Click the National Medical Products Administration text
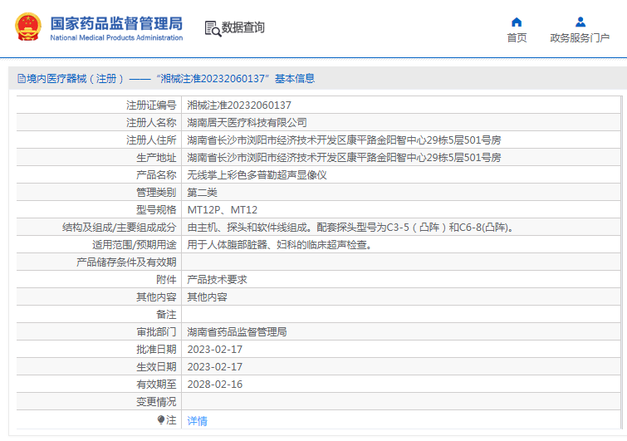The height and width of the screenshot is (441, 627). click(x=116, y=38)
